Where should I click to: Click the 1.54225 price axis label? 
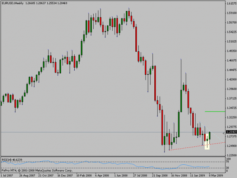(232, 32)
